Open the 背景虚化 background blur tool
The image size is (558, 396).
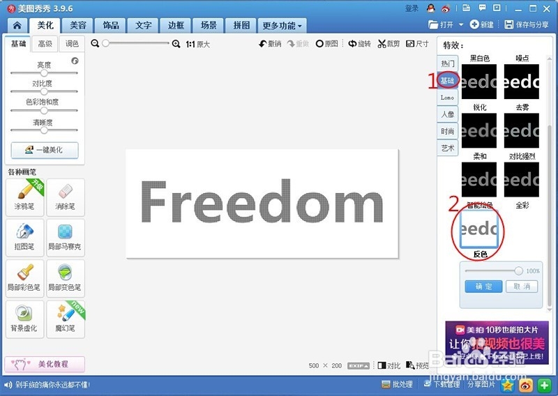(24, 319)
